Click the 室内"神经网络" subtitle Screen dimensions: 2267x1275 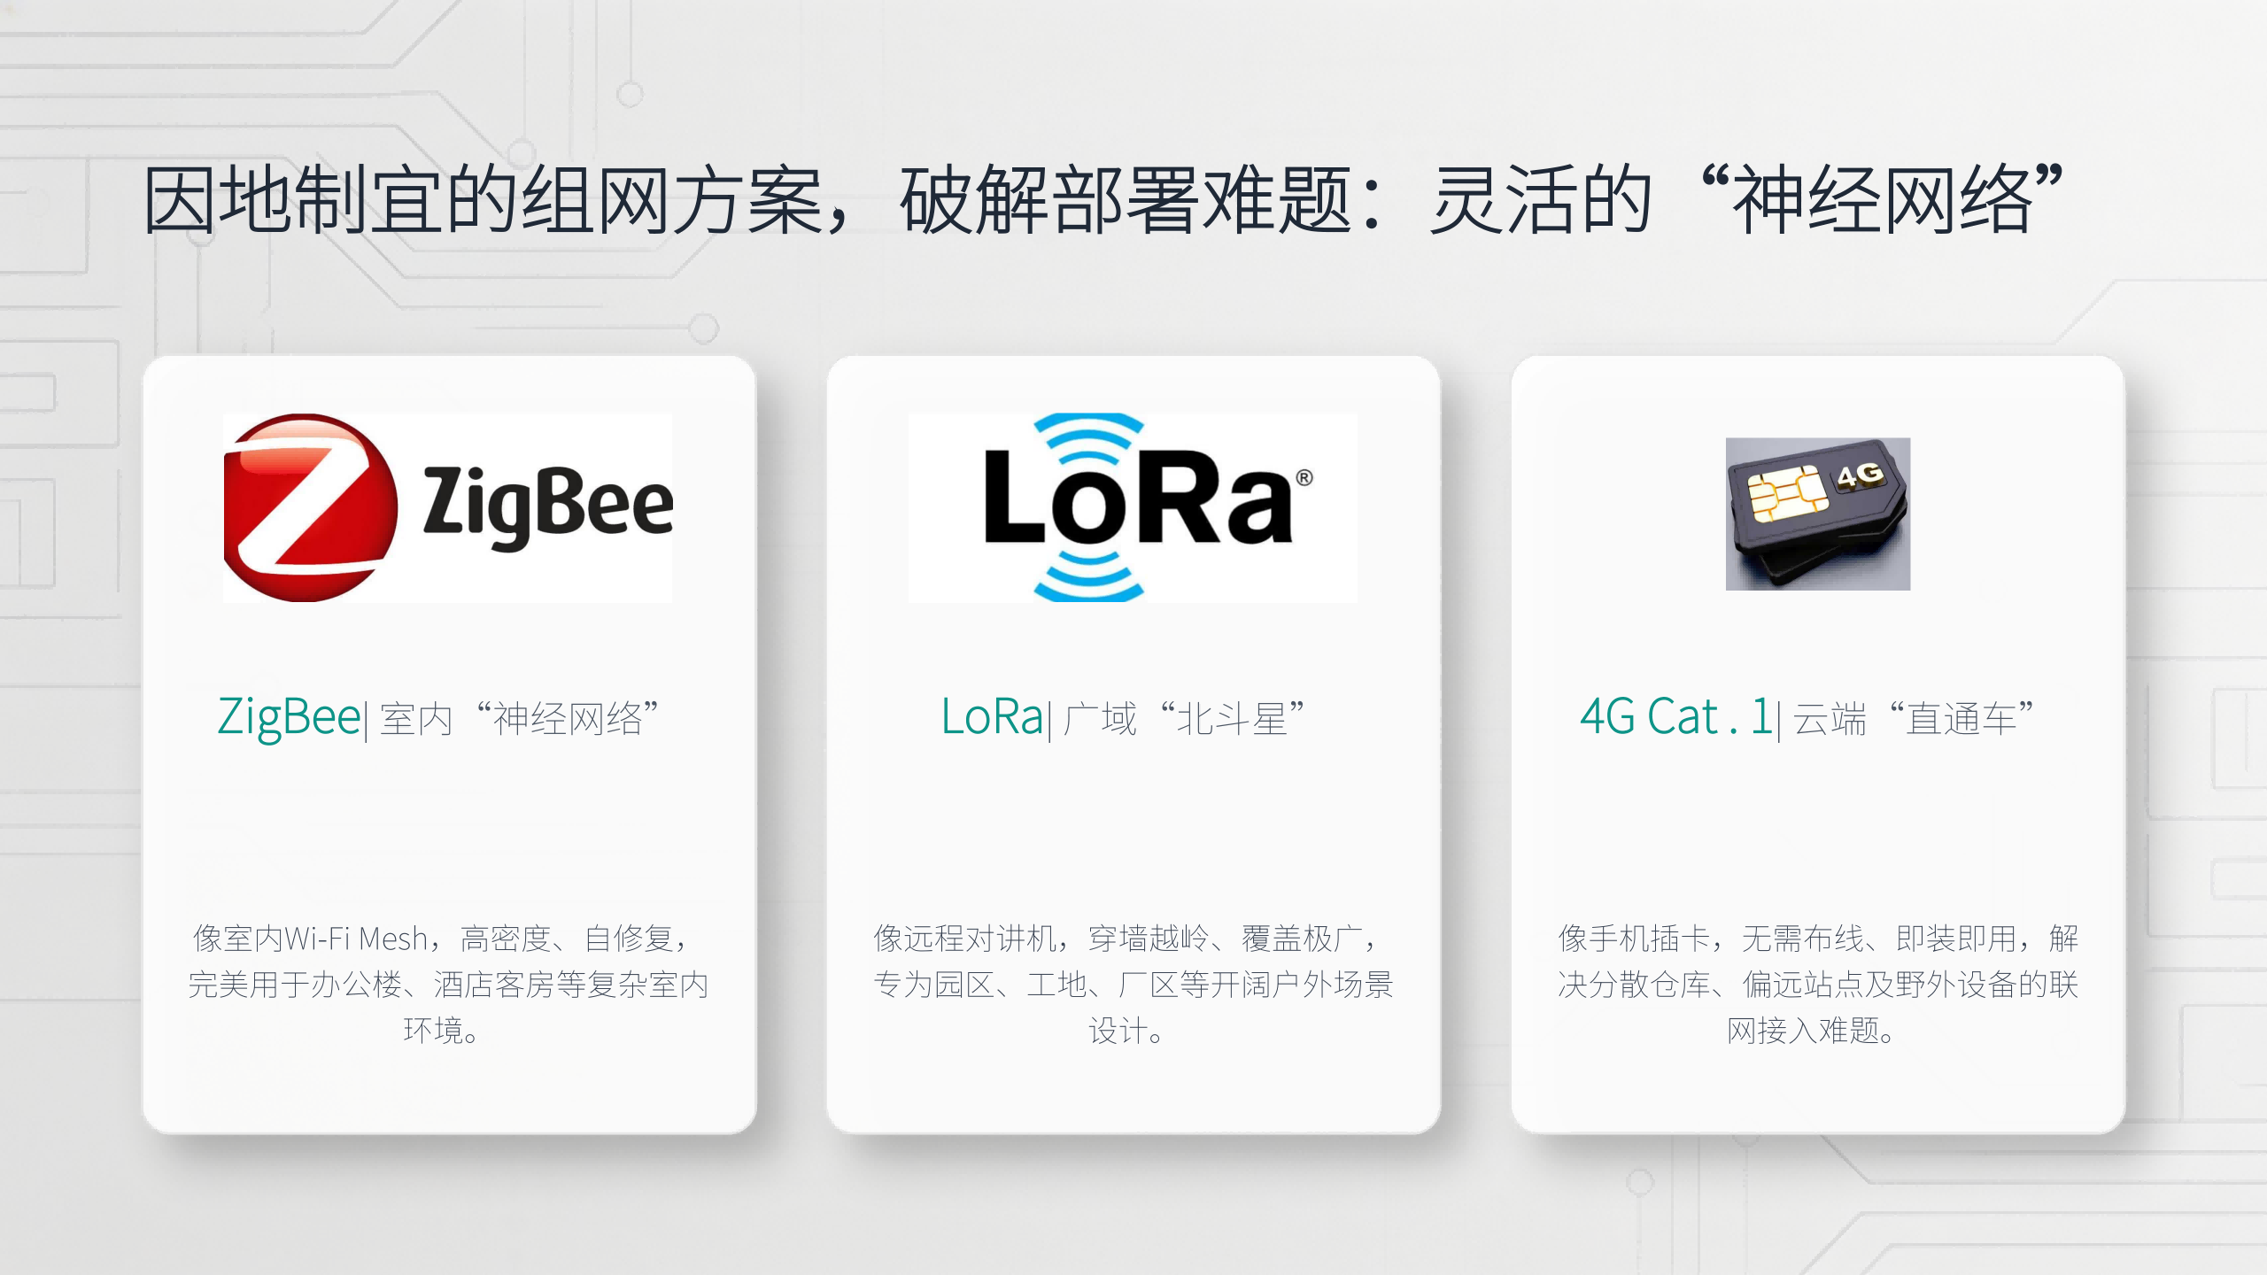click(x=520, y=719)
